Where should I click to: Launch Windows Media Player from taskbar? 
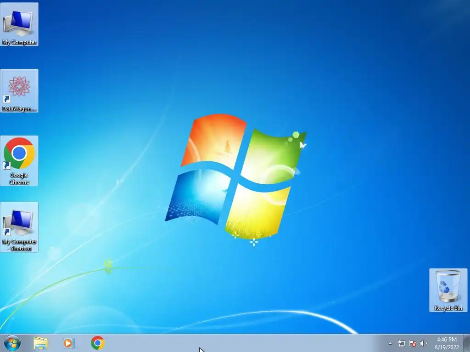click(69, 343)
